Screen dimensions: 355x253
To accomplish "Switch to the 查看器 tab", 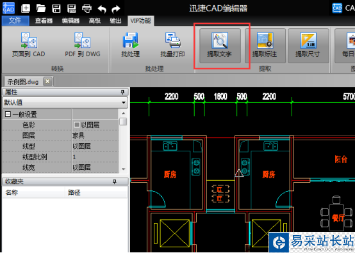I will [44, 20].
